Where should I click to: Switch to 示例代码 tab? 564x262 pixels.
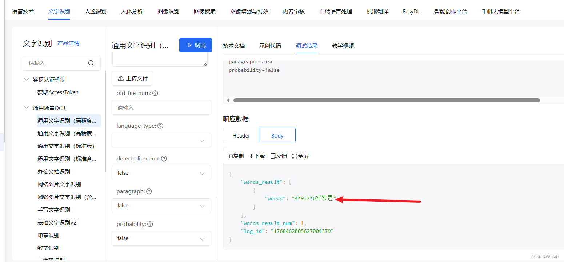270,45
